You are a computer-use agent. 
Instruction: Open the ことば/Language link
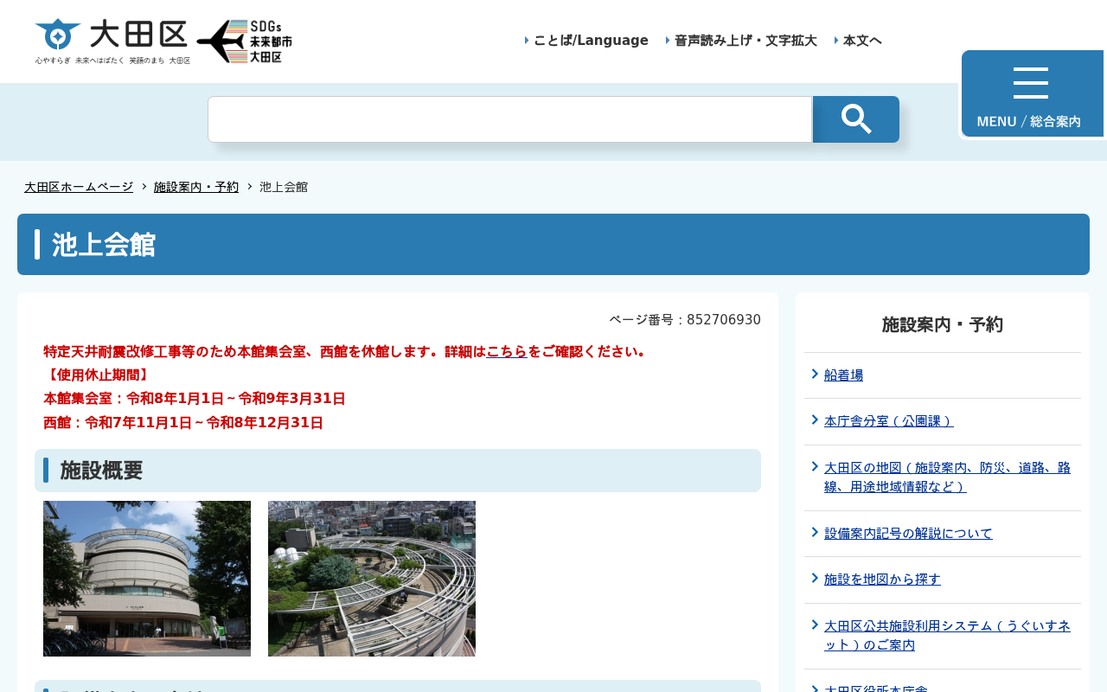[x=591, y=41]
